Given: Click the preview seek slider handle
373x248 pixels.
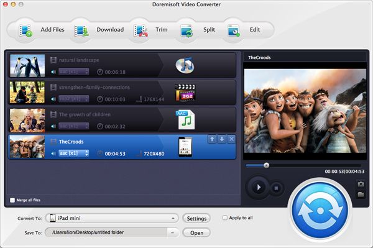Looking at the screenshot, I should pyautogui.click(x=267, y=165).
